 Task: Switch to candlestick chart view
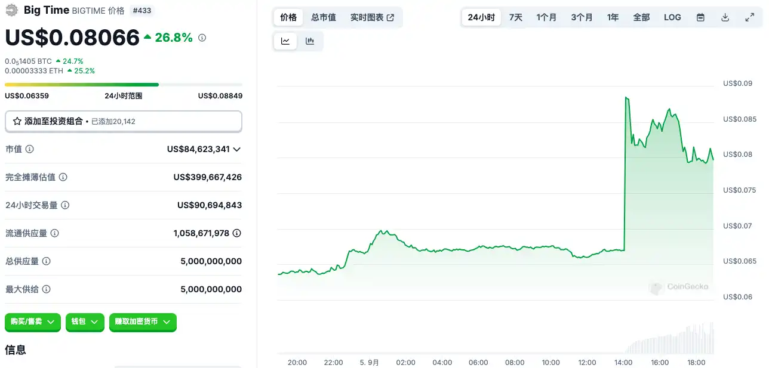click(x=310, y=41)
